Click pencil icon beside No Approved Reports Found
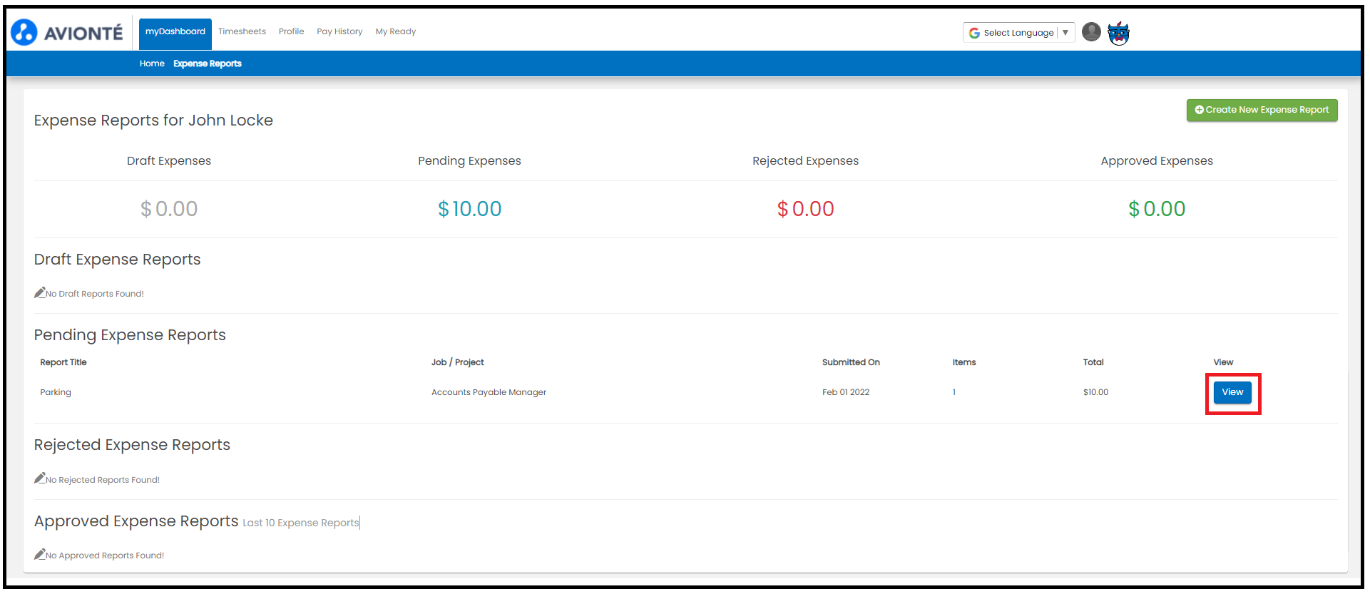Screen dimensions: 1370x594 pos(40,554)
